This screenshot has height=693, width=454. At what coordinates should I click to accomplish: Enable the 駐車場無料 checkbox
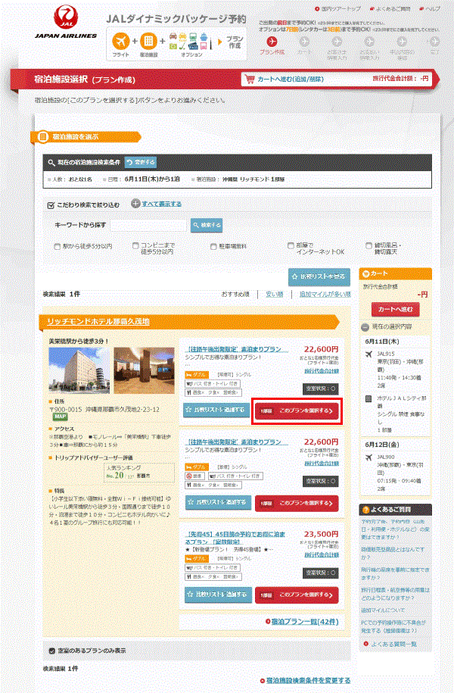214,246
